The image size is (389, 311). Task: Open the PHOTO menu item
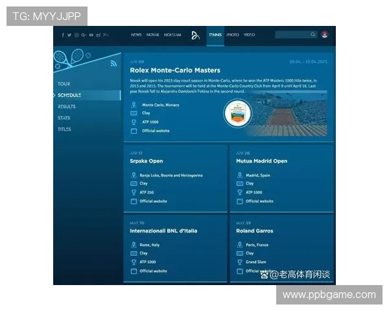pos(233,35)
